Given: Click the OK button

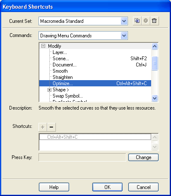Looking at the screenshot, I should point(107,187).
